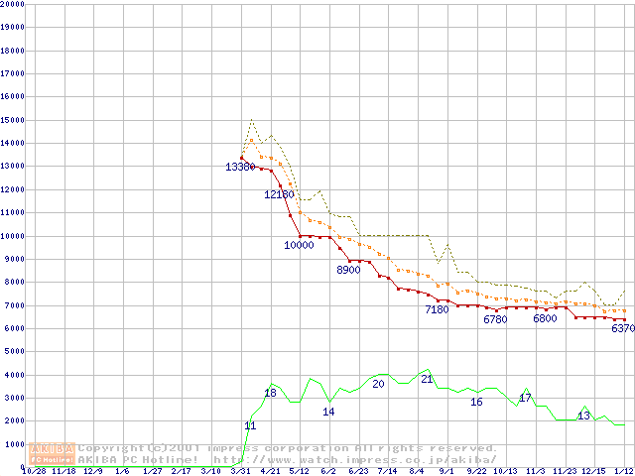Click the 12180 price data label
635x476 pixels.
pos(280,194)
